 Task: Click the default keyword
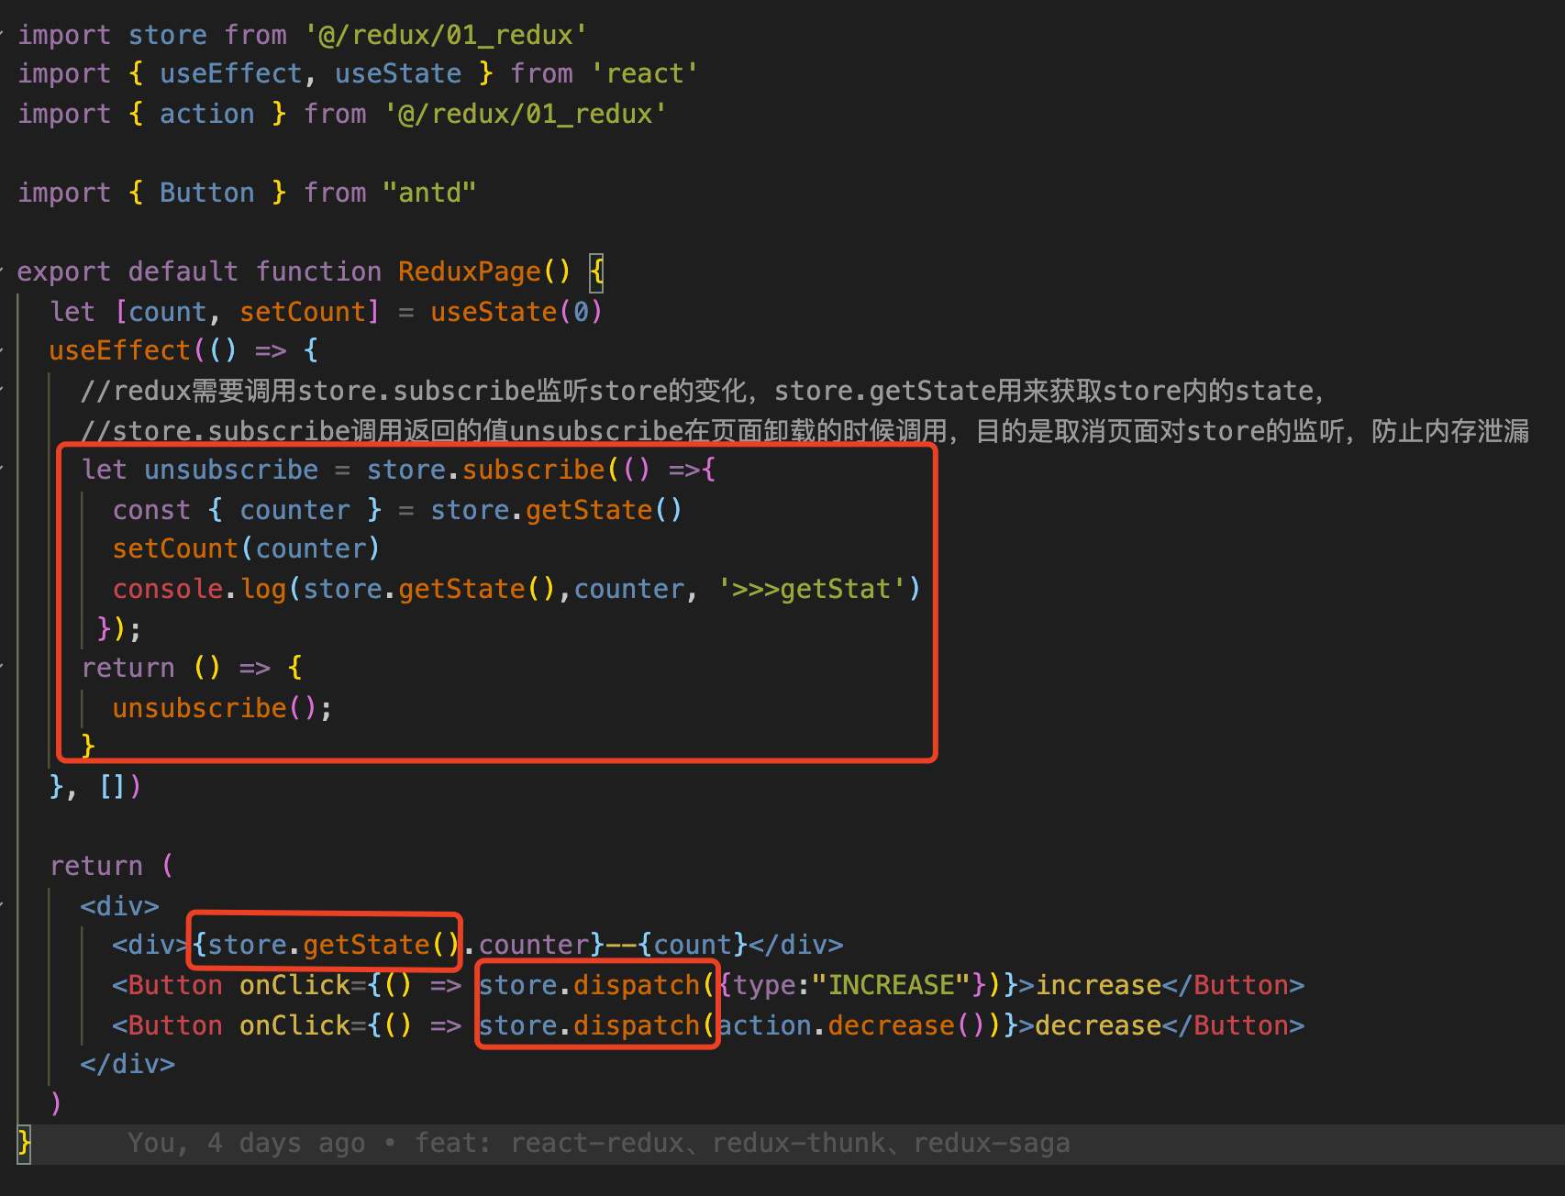pyautogui.click(x=183, y=271)
